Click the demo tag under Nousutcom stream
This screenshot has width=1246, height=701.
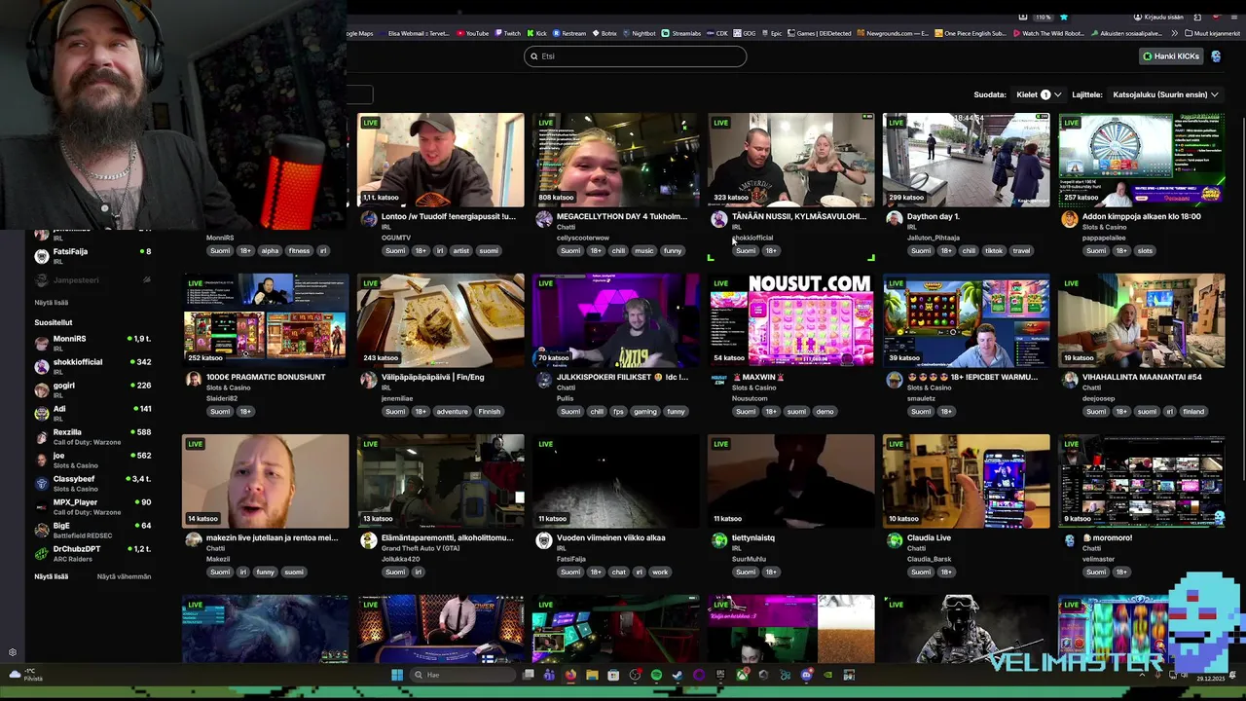(x=825, y=412)
